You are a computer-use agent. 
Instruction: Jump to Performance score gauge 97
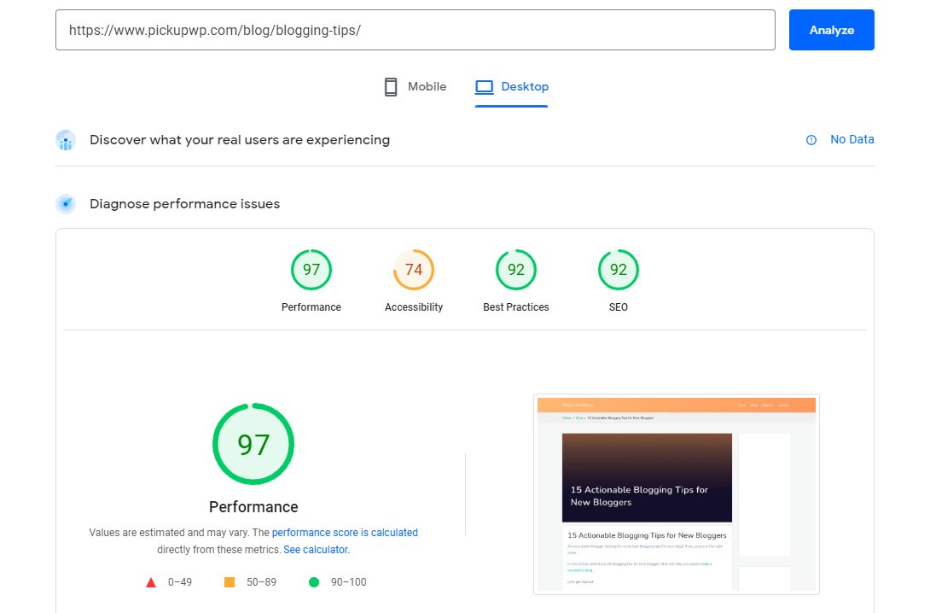tap(311, 270)
